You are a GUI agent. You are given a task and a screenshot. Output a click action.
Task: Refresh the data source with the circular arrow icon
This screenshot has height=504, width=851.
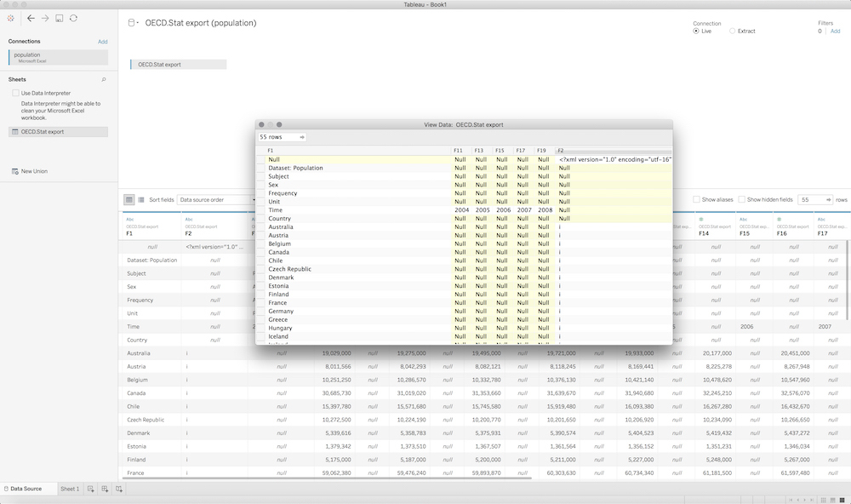click(73, 18)
